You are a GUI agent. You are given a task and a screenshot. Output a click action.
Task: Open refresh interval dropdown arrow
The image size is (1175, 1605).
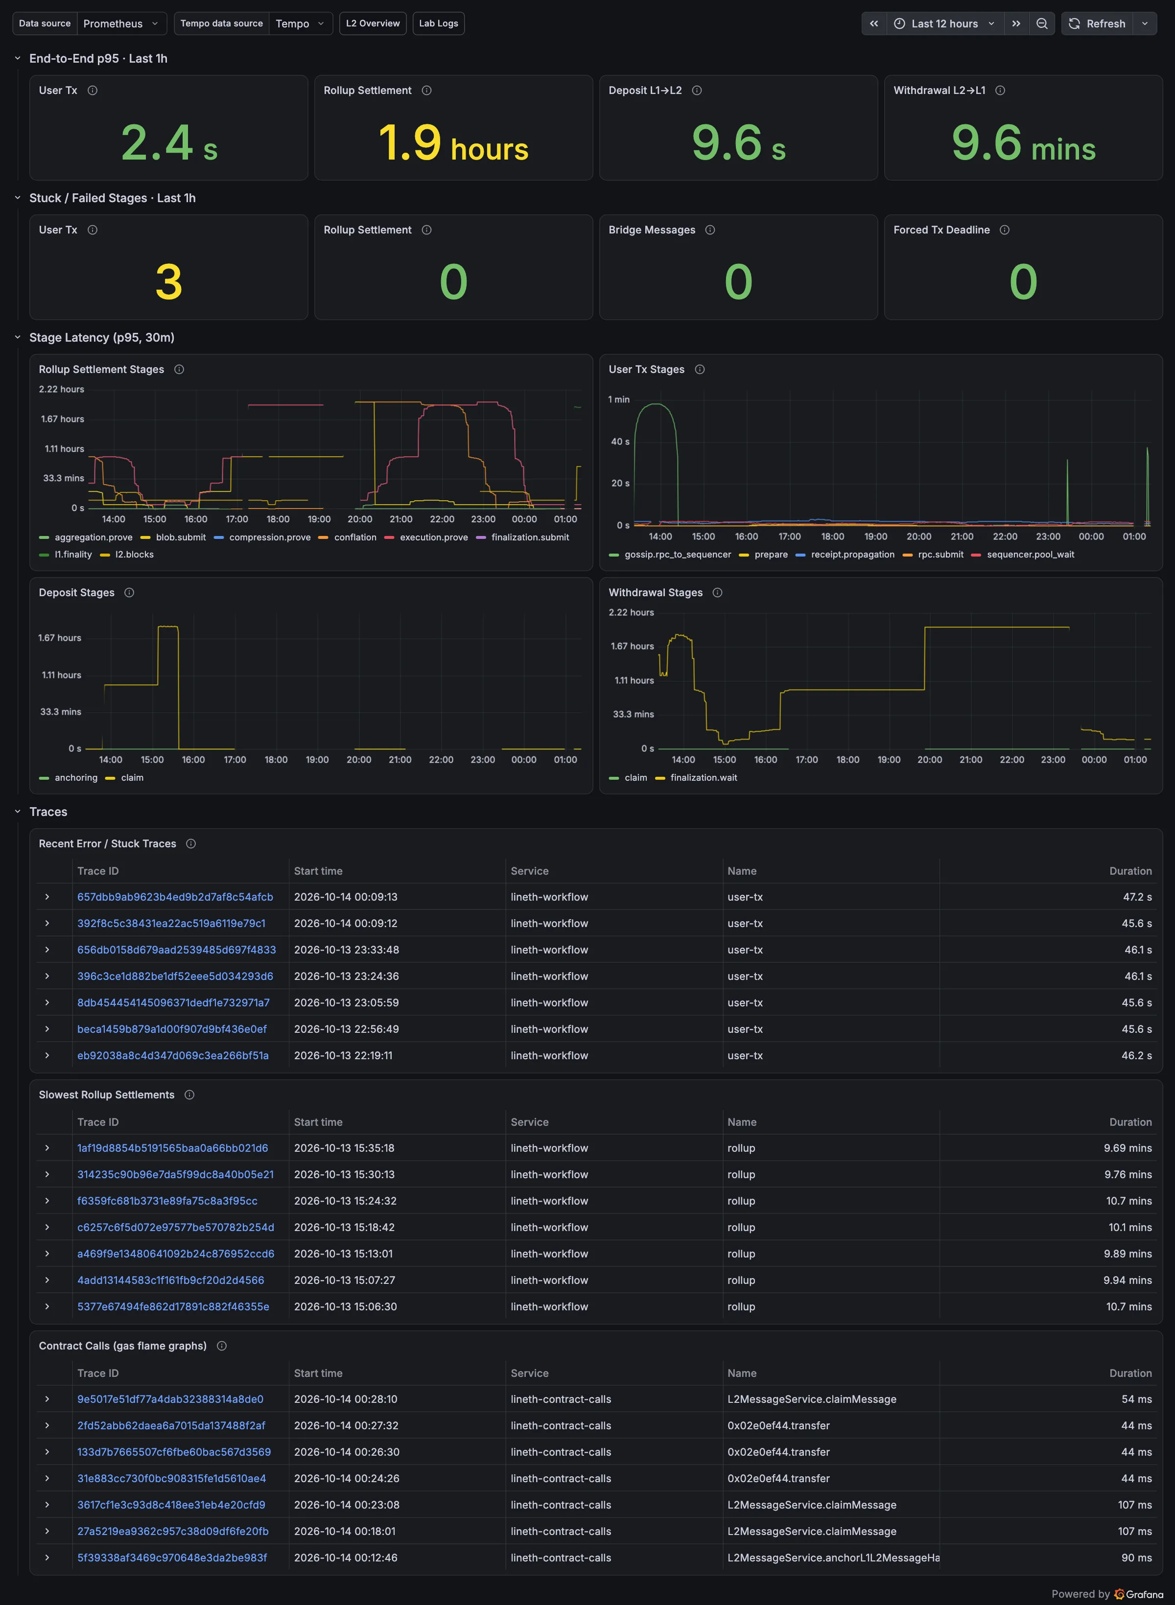(1145, 23)
